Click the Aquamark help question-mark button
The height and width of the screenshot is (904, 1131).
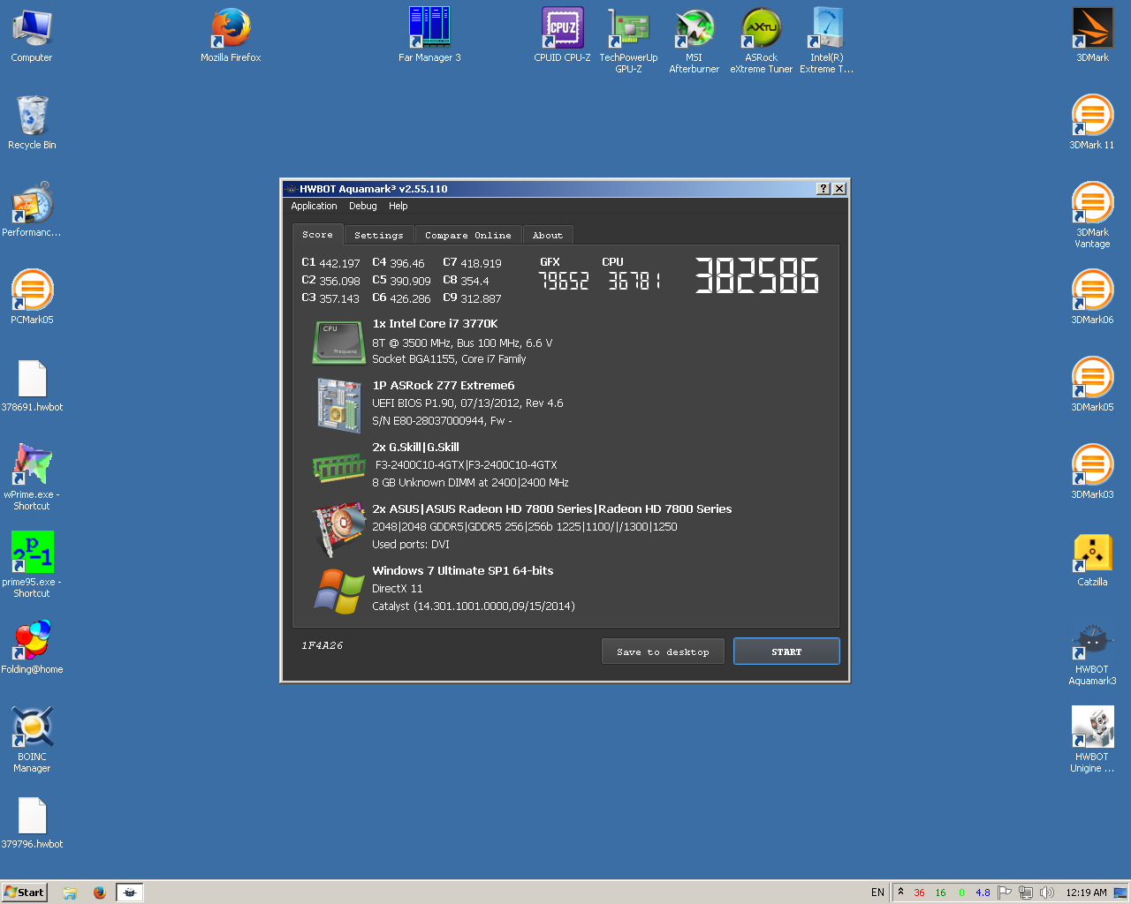point(824,189)
